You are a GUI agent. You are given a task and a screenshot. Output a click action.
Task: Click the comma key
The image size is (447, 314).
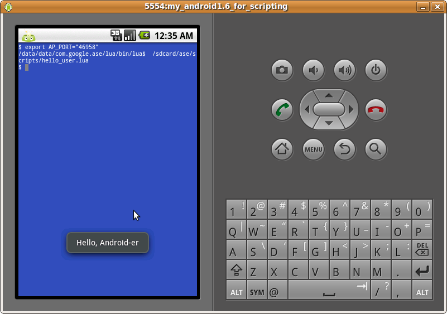(x=401, y=289)
